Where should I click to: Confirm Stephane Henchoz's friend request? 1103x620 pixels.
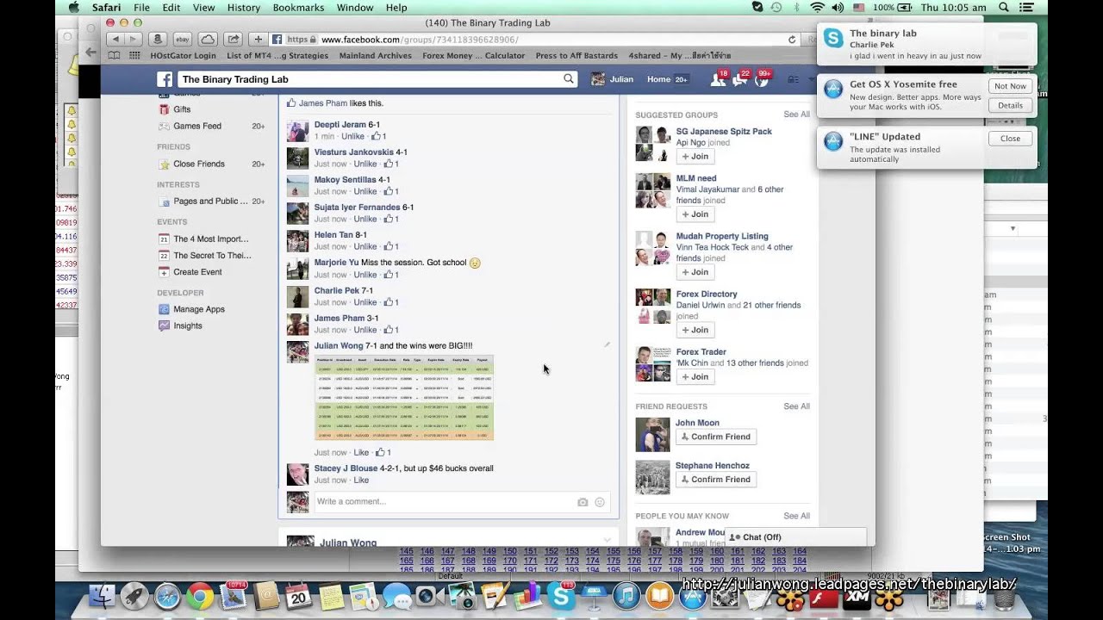(x=716, y=480)
